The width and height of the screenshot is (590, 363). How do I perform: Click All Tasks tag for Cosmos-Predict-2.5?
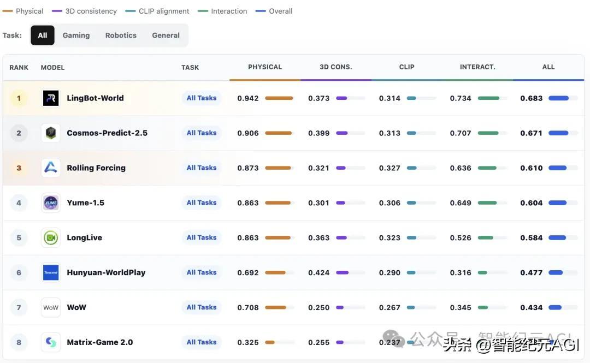[202, 133]
